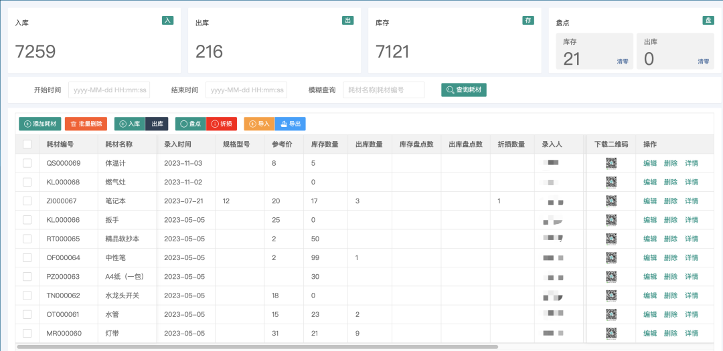The image size is (723, 351).
Task: Check the box for QS000069 row
Action: tap(27, 163)
